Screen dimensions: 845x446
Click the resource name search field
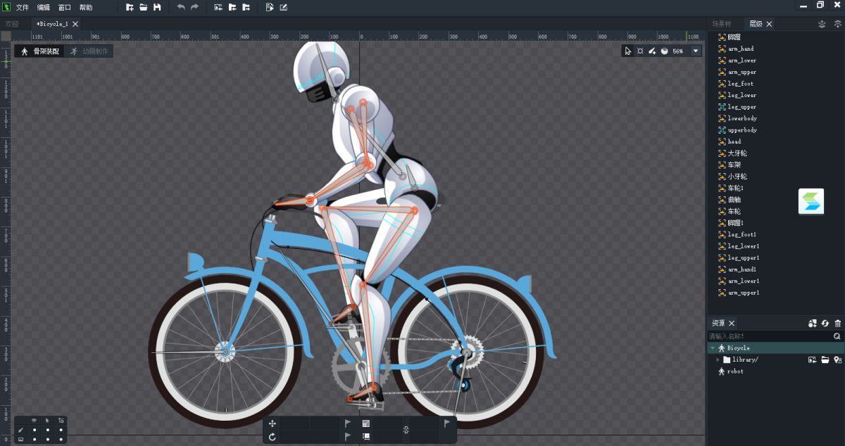[x=768, y=336]
